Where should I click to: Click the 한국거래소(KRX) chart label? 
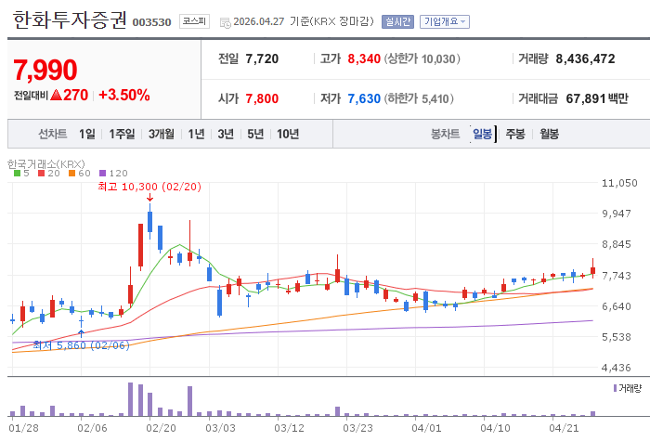pos(46,164)
